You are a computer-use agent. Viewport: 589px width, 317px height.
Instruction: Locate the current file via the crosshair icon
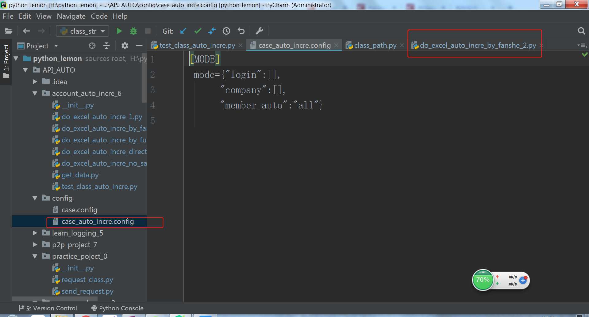[92, 46]
